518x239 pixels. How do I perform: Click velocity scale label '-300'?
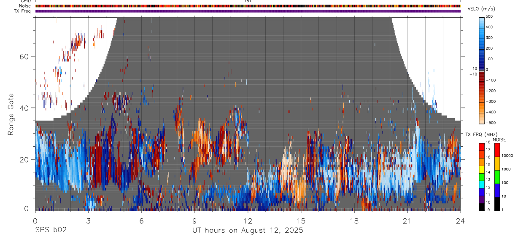click(x=491, y=102)
